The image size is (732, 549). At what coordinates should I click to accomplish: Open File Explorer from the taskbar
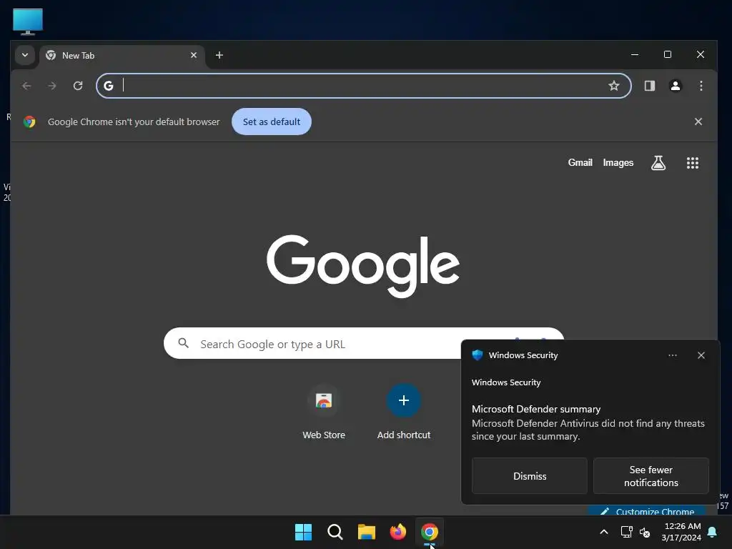(x=367, y=532)
